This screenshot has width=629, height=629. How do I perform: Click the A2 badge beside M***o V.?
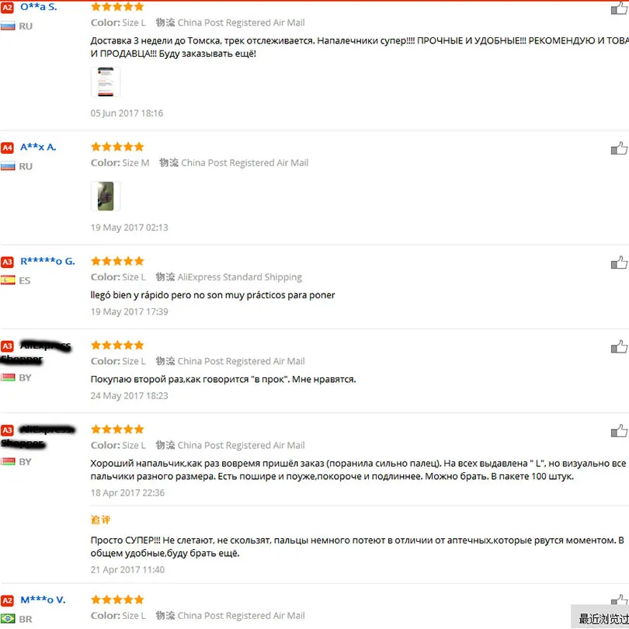click(x=7, y=600)
